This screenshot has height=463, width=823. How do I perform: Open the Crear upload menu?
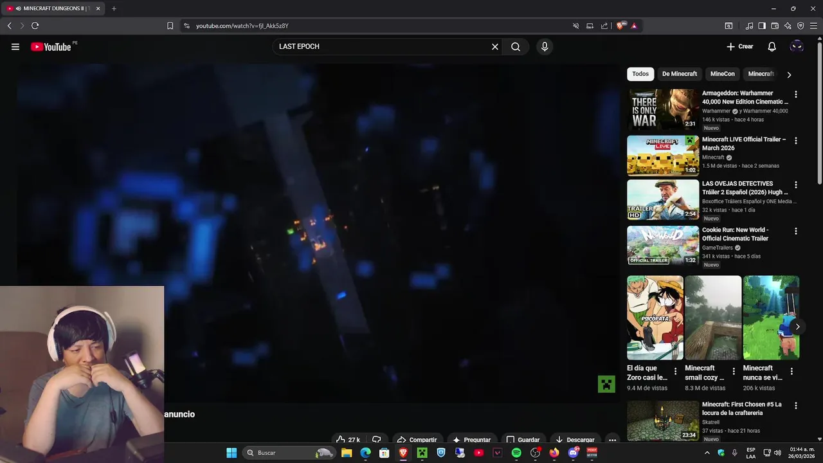[x=739, y=46]
